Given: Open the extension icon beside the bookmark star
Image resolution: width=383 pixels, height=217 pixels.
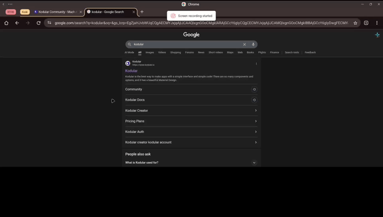Looking at the screenshot, I should [x=366, y=23].
